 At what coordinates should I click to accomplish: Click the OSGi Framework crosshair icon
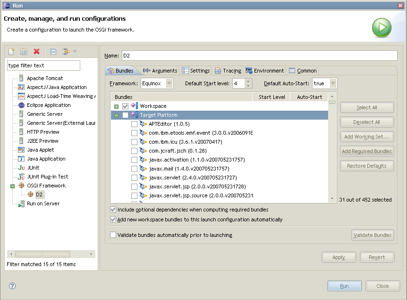21,186
